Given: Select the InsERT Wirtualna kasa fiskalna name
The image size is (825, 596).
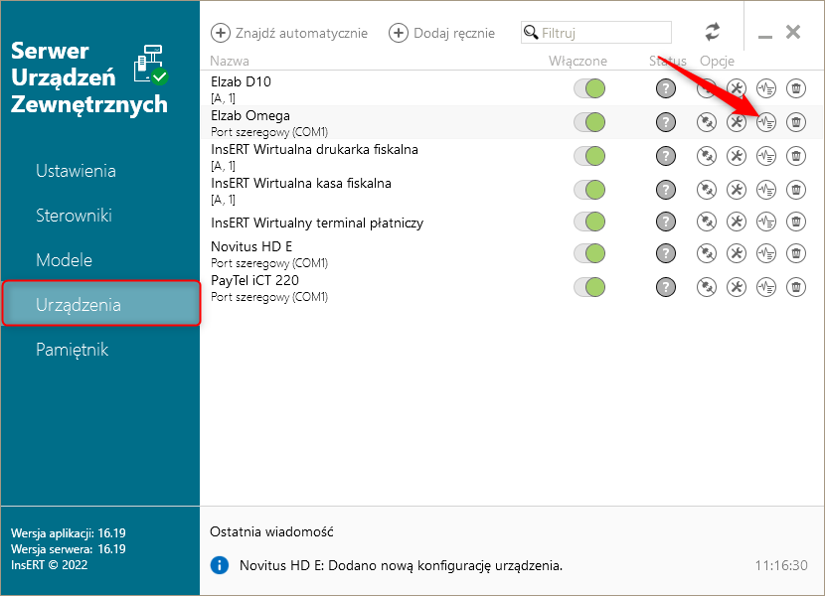Looking at the screenshot, I should (301, 184).
